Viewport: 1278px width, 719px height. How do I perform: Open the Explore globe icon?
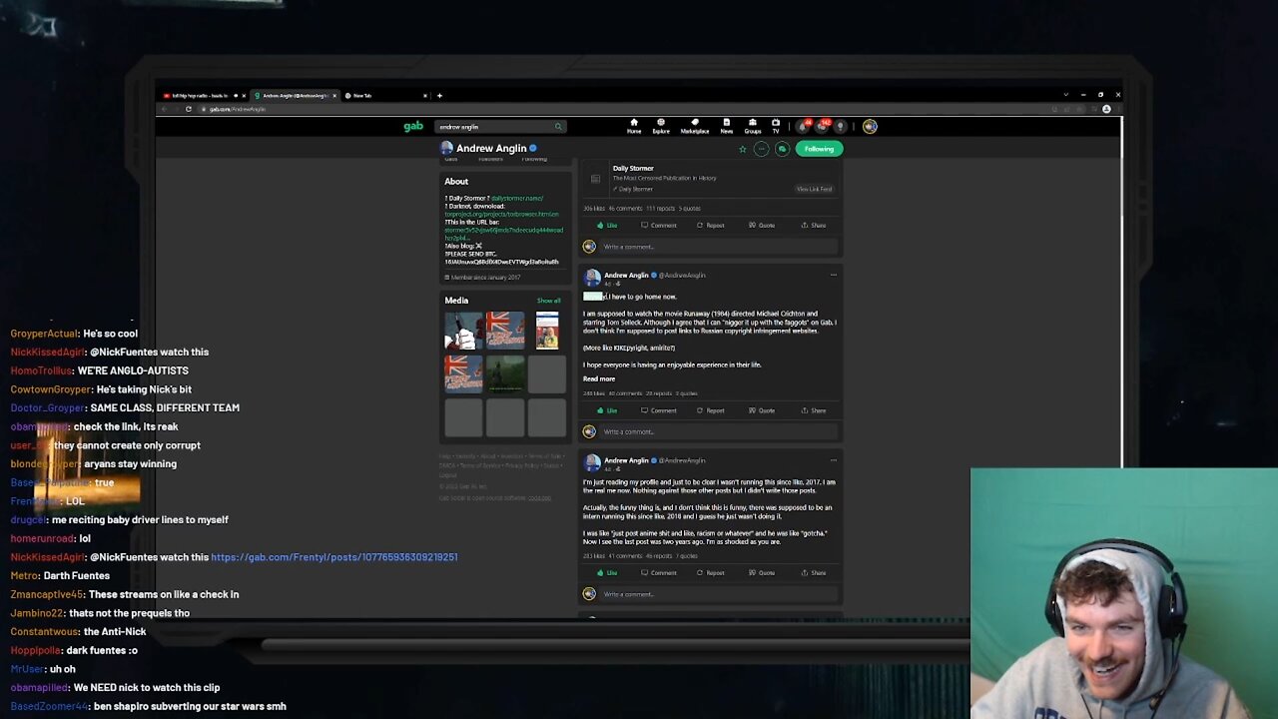point(661,126)
